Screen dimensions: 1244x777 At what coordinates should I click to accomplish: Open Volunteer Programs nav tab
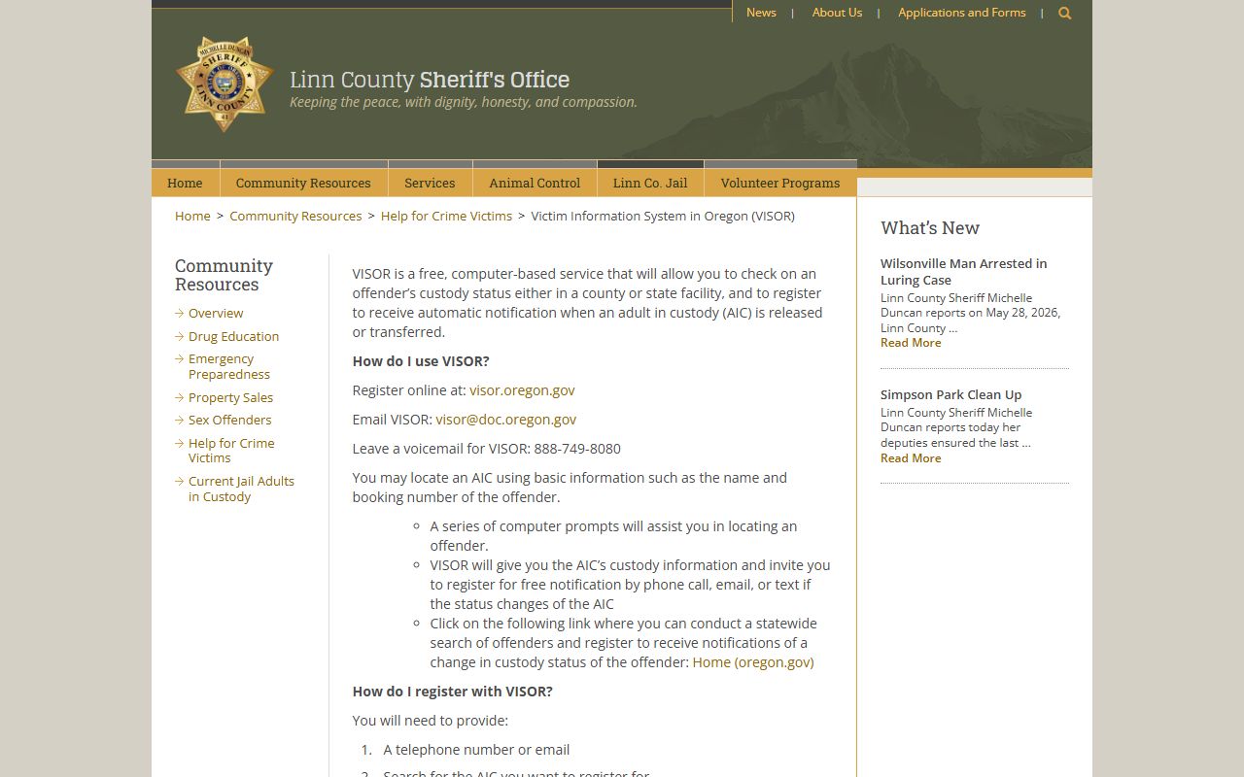(780, 183)
